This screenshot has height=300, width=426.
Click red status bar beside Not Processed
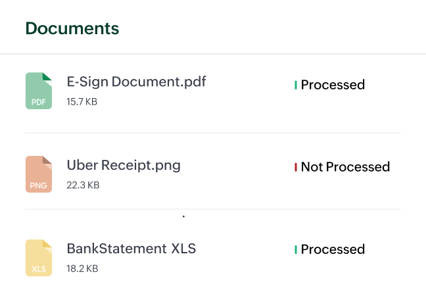tap(296, 167)
